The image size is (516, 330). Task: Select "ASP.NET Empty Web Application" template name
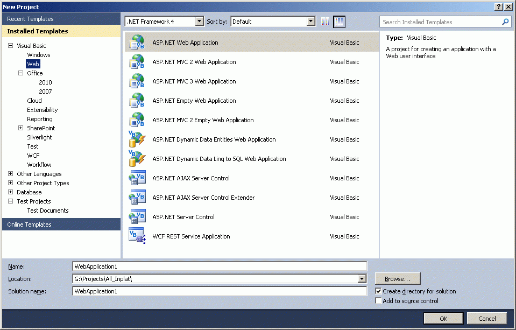point(194,101)
